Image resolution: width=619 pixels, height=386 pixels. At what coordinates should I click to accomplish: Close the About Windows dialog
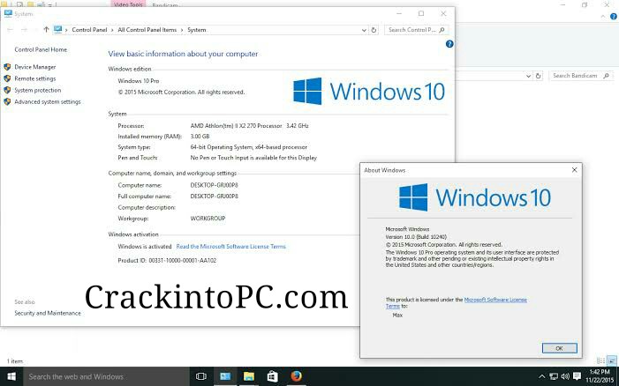click(x=574, y=170)
